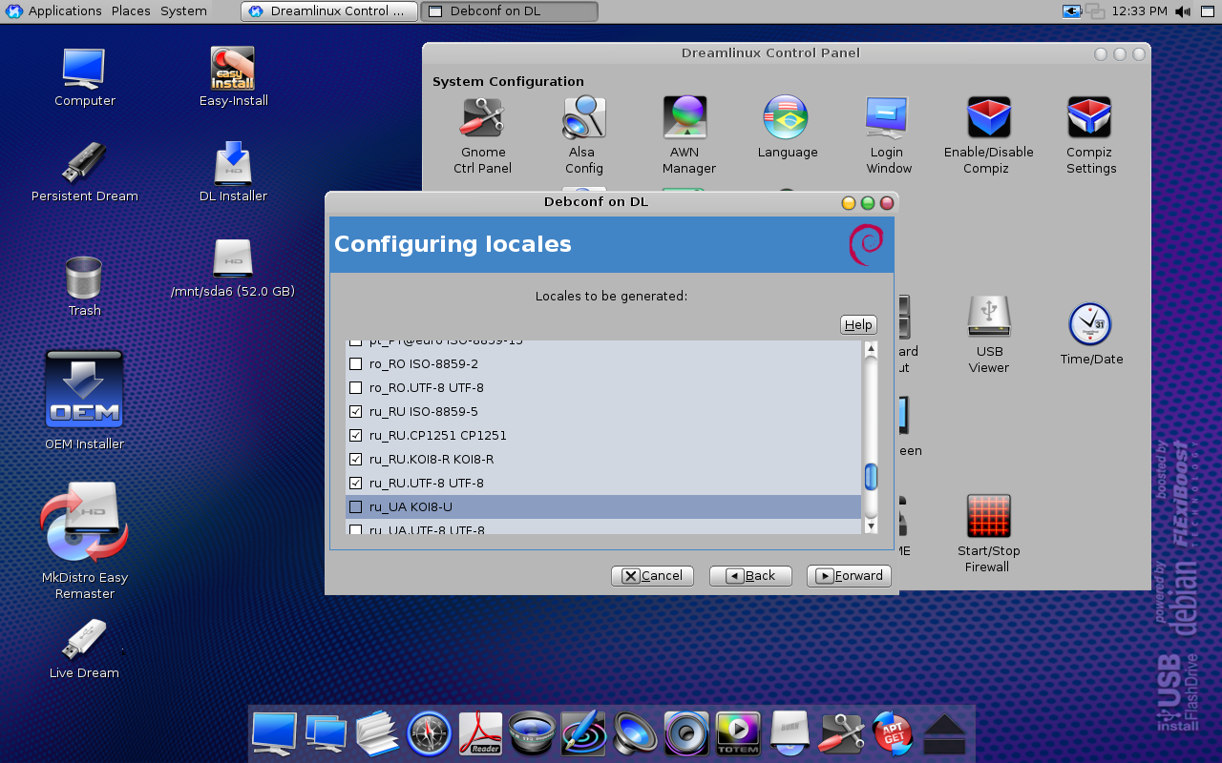
Task: Click the volume speaker icon in the top panel
Action: (x=1183, y=11)
